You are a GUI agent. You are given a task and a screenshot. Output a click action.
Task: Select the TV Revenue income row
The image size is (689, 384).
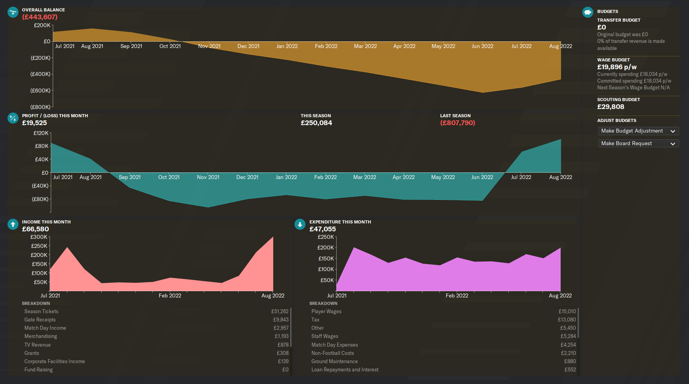156,345
